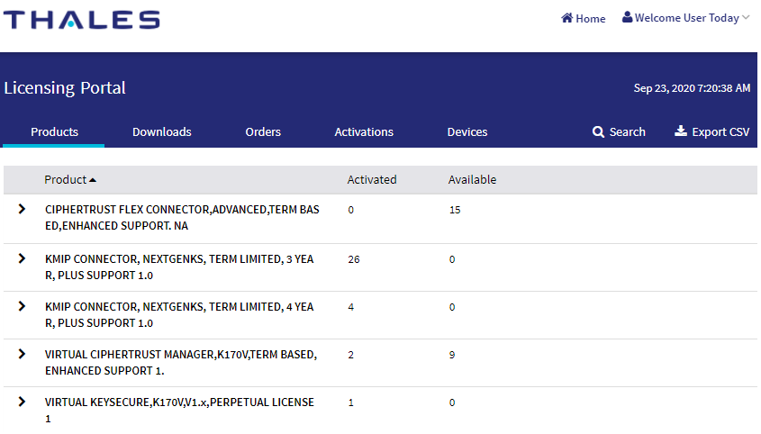Click the Sep 23, 2020 timestamp
Screen dimensions: 761x434
coord(692,88)
